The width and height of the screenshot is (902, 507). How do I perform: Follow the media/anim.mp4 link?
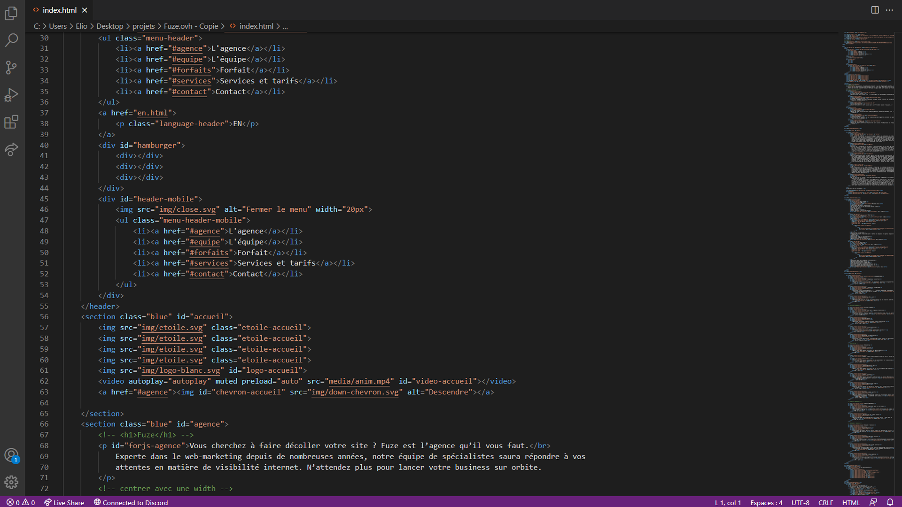(359, 381)
